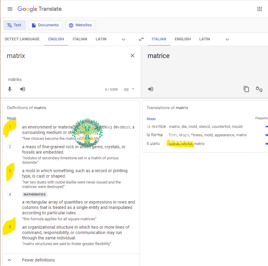
Task: Listen to source text pronunciation
Action: [23, 89]
